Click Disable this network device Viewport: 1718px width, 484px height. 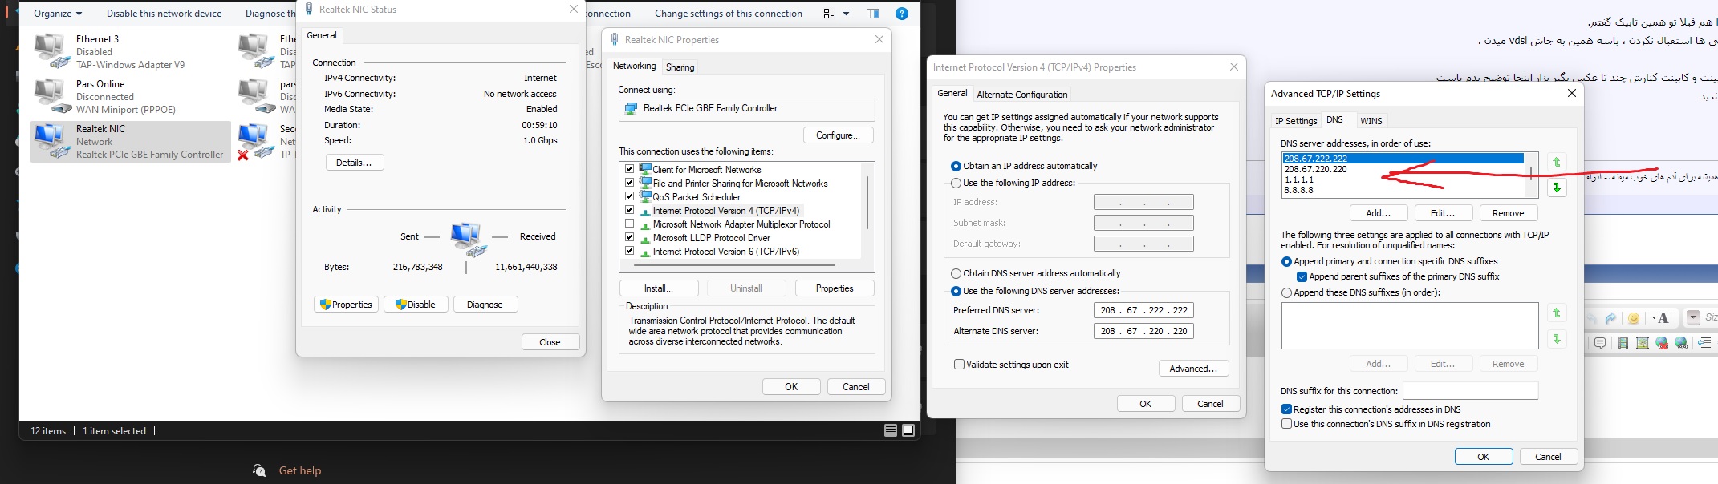164,14
